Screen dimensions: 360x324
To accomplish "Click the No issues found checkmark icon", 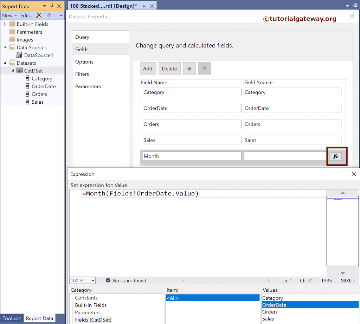I will tap(108, 280).
